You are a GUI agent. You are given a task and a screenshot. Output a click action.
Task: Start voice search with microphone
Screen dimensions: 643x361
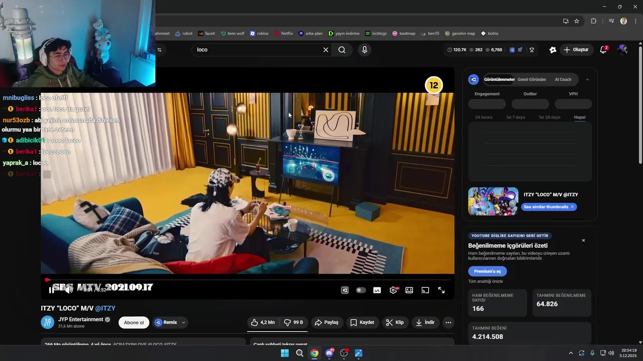point(365,50)
